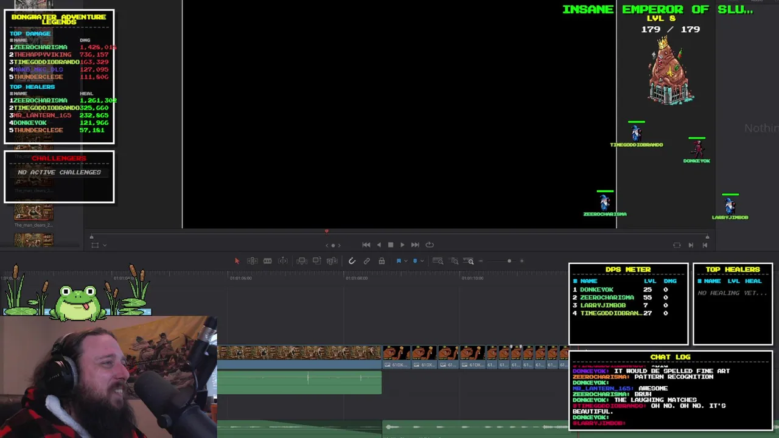This screenshot has height=438, width=779.
Task: Click the viewer scrubber end handle
Action: point(707,237)
